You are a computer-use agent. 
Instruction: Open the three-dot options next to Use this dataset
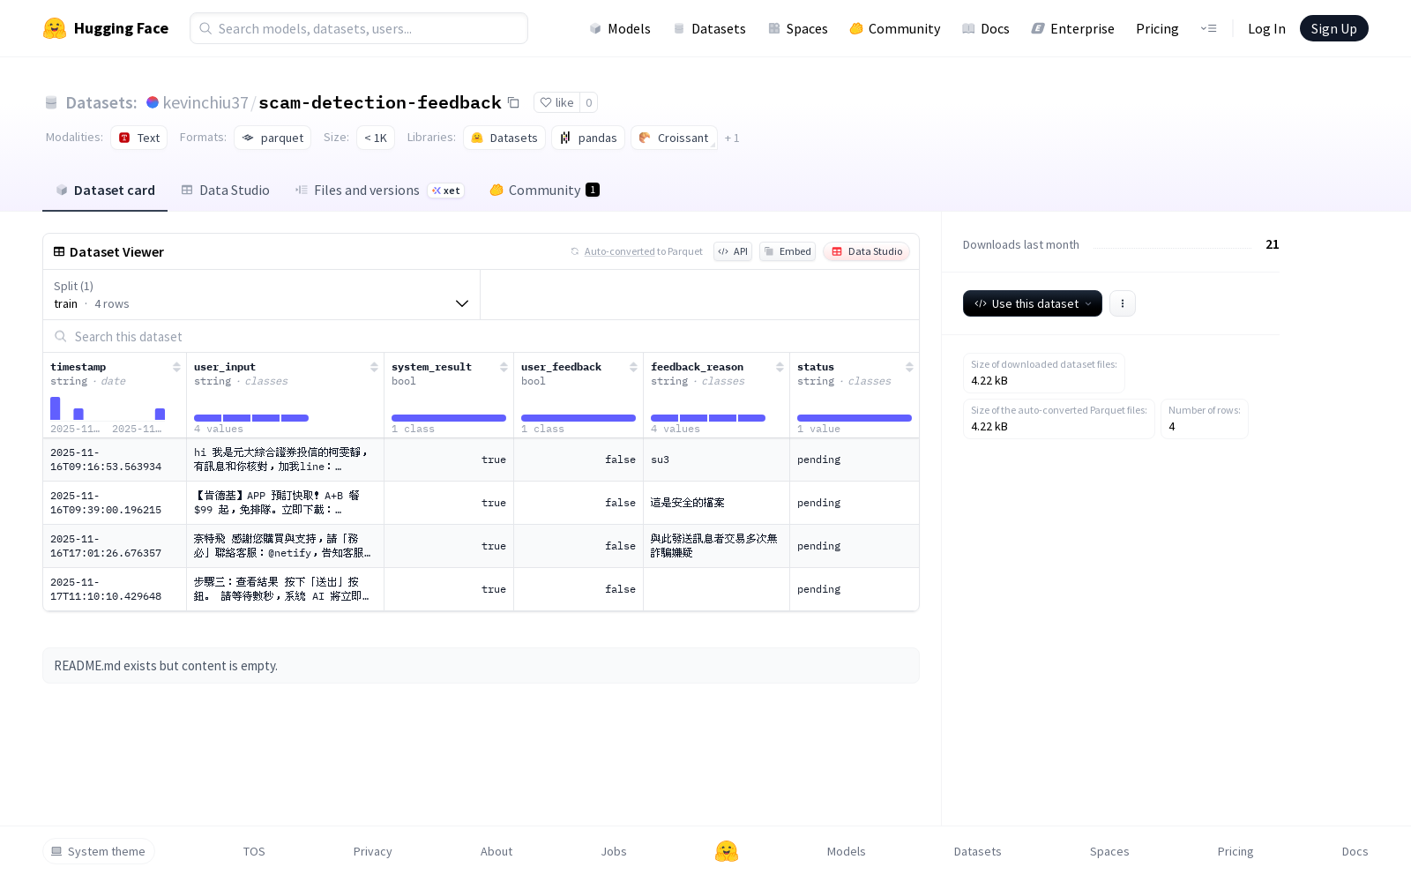[x=1123, y=303]
